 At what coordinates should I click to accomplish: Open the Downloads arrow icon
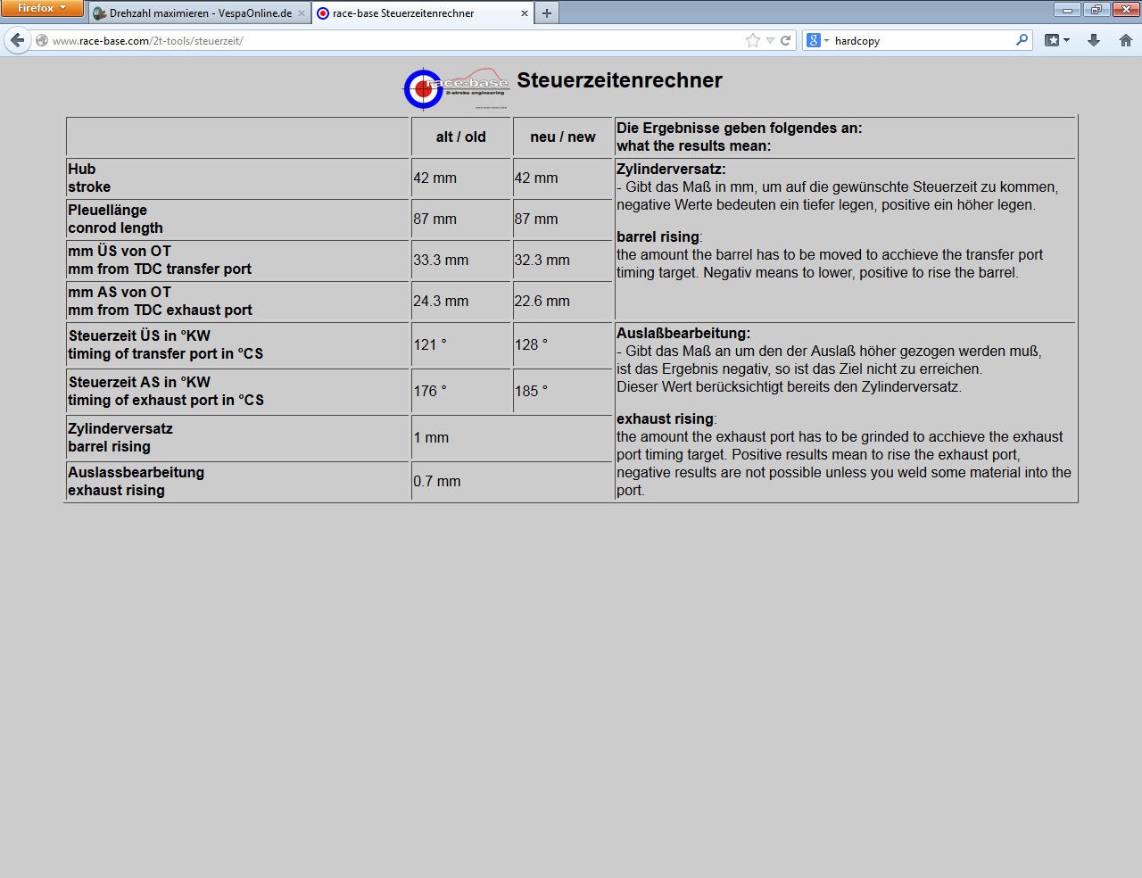click(x=1093, y=40)
